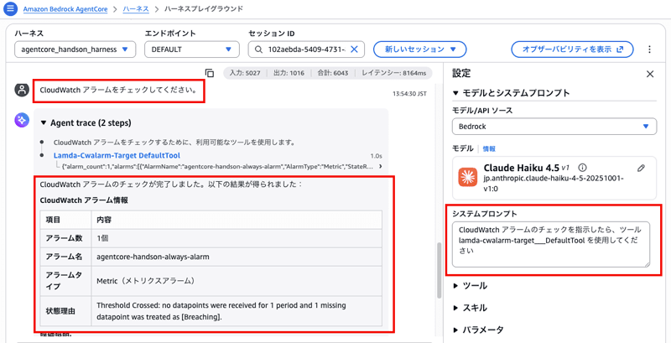Open the three-dot more options menu

(649, 49)
